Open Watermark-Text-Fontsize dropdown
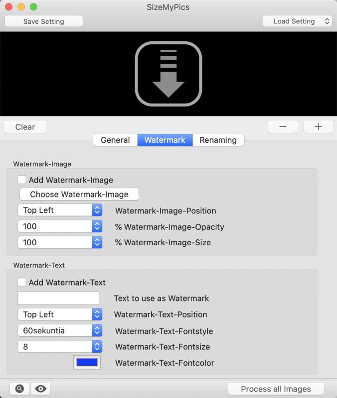 (60, 347)
